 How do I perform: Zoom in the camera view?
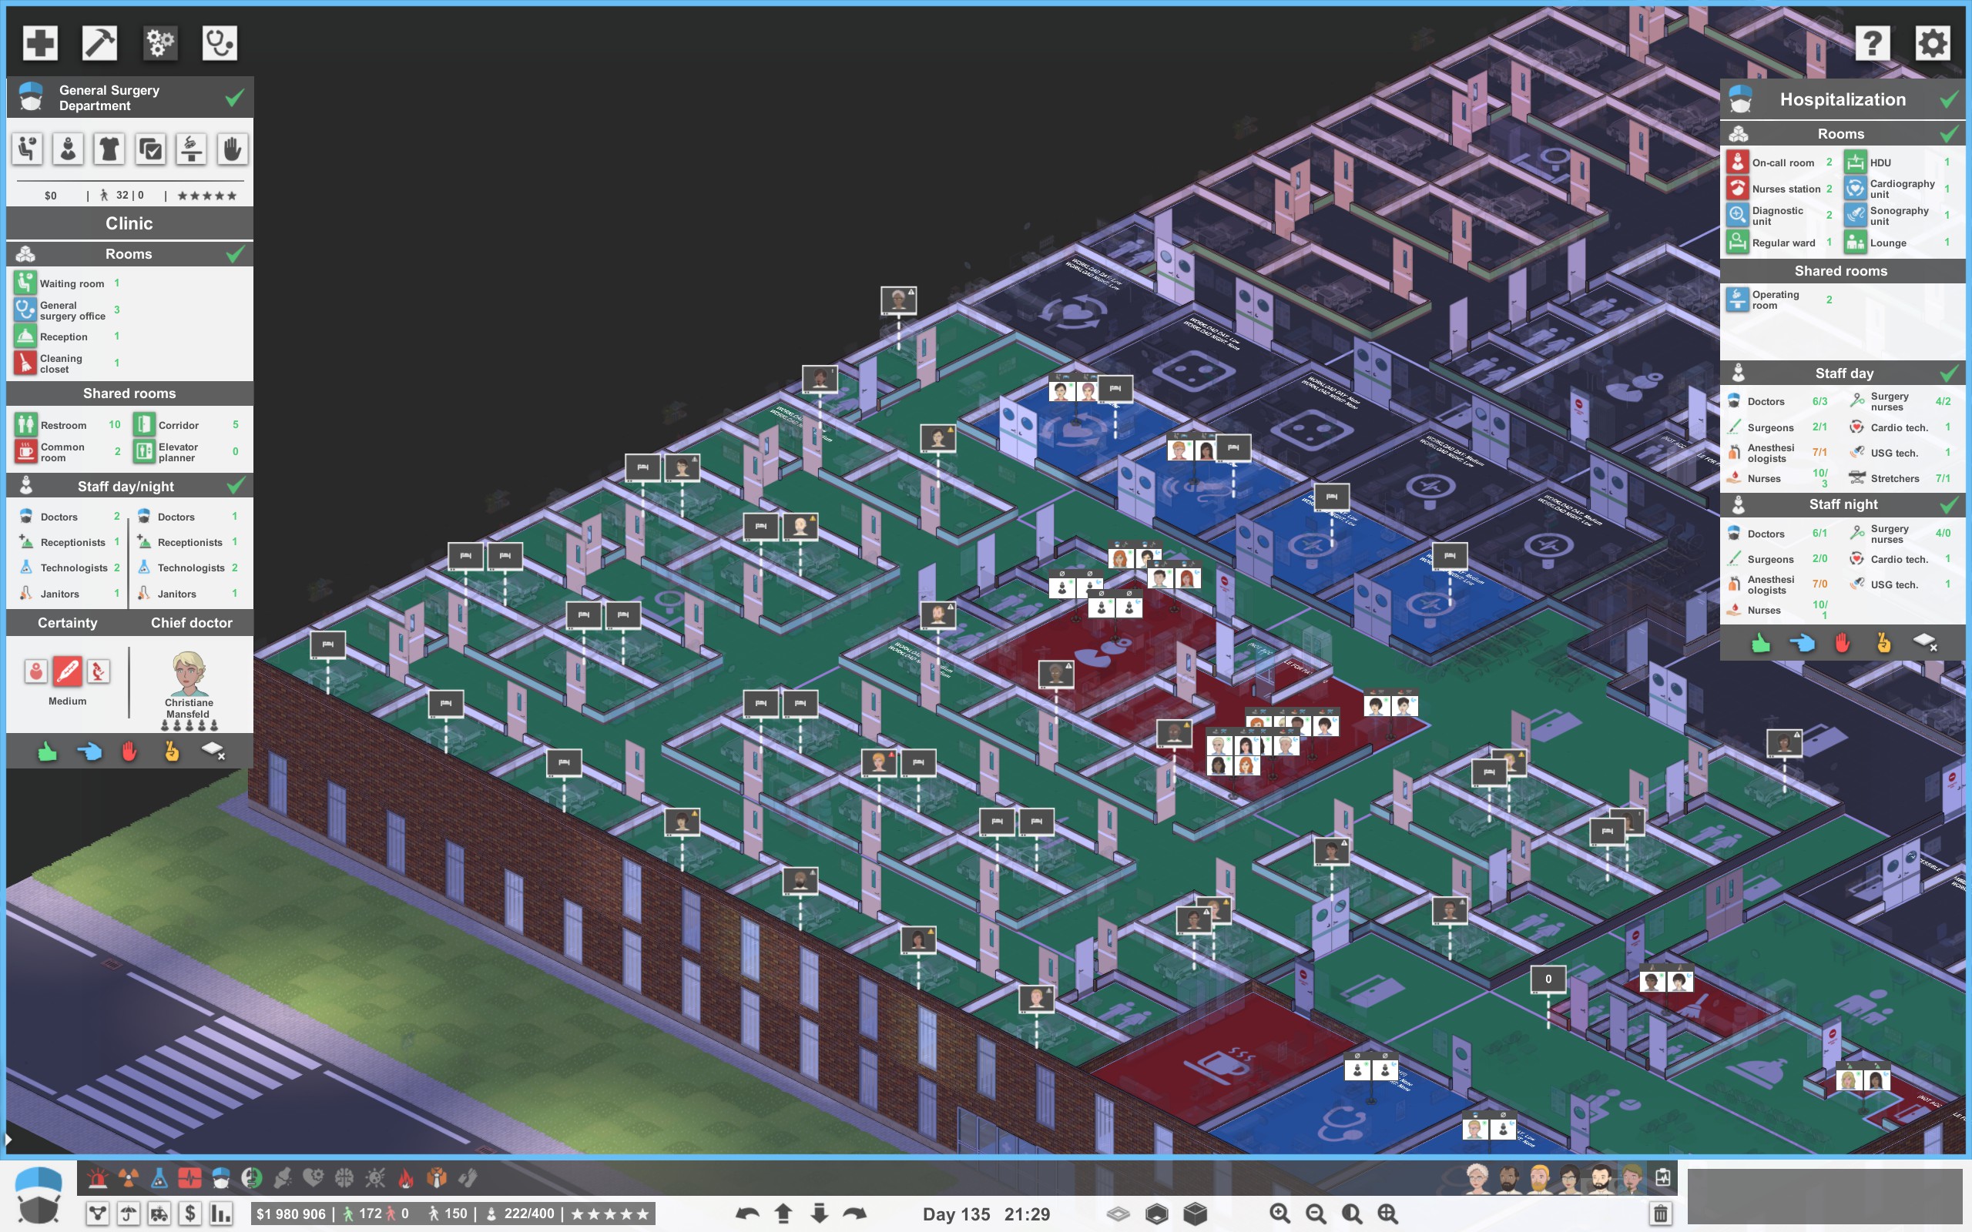(x=1280, y=1214)
